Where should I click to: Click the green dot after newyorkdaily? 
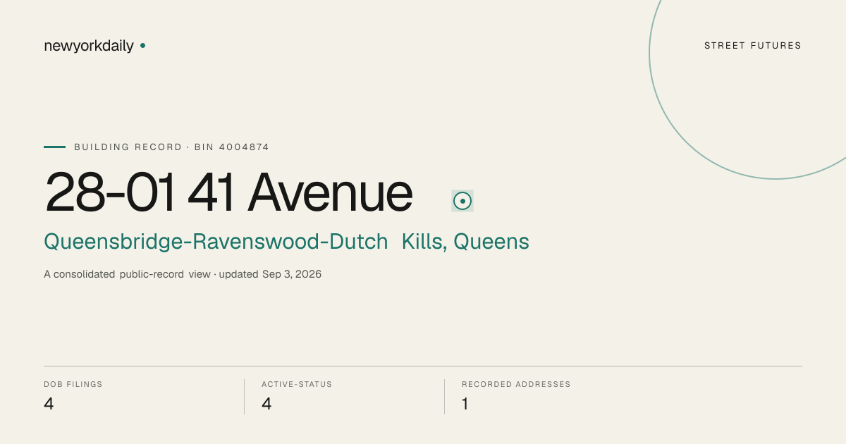point(142,46)
